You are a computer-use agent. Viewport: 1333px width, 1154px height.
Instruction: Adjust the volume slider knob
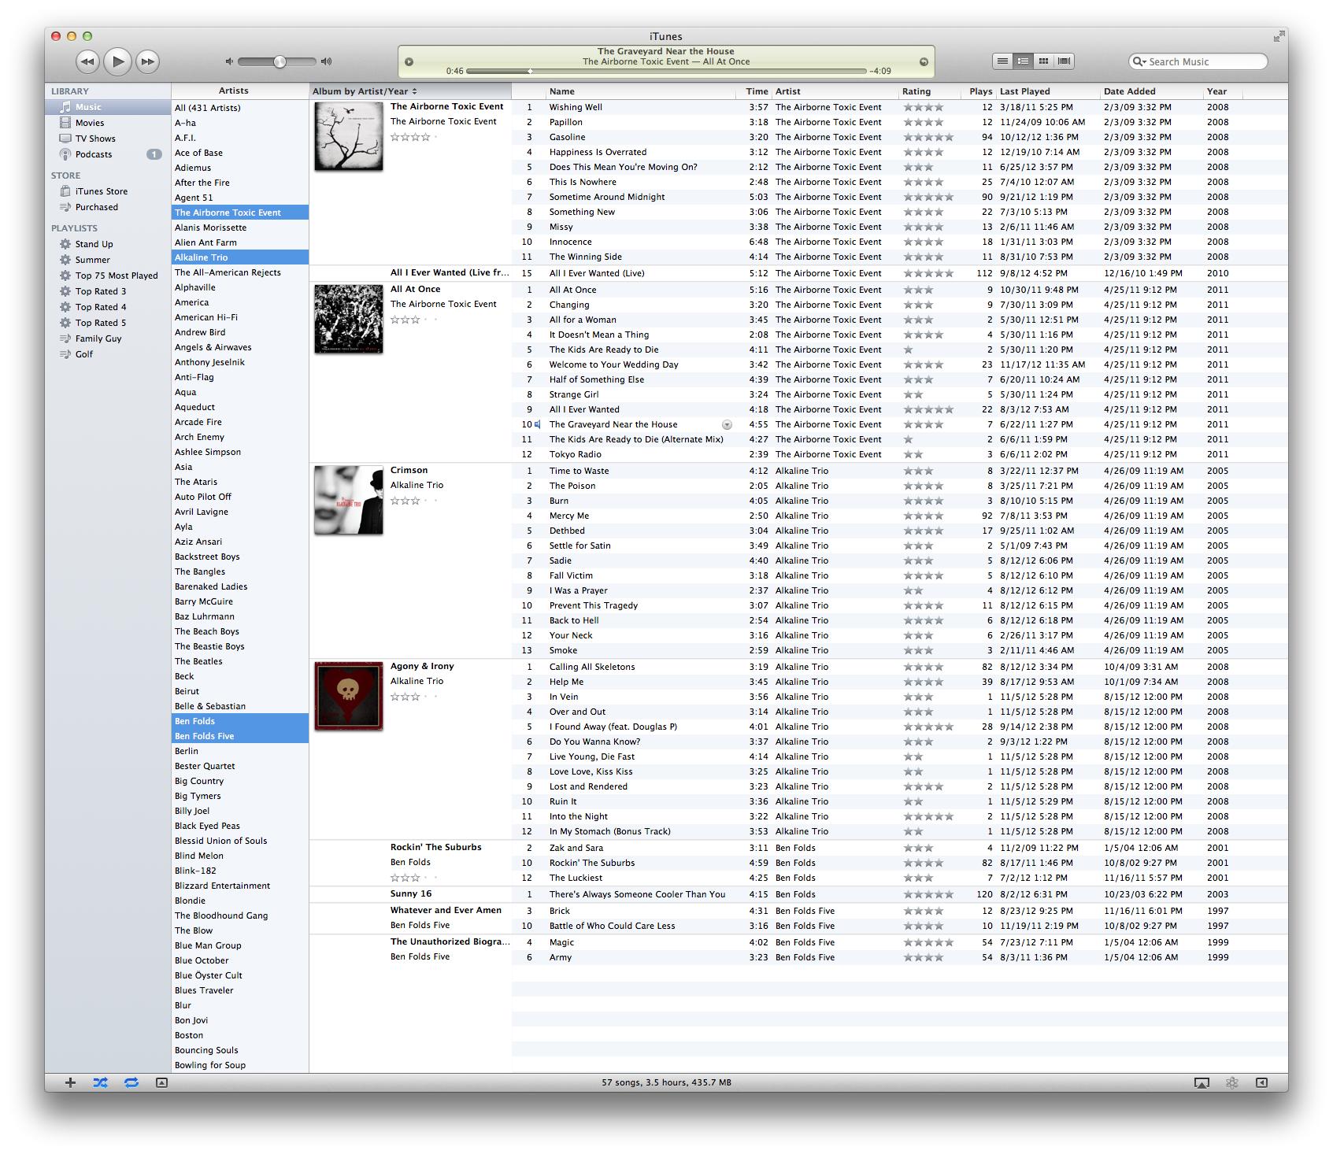pyautogui.click(x=280, y=61)
